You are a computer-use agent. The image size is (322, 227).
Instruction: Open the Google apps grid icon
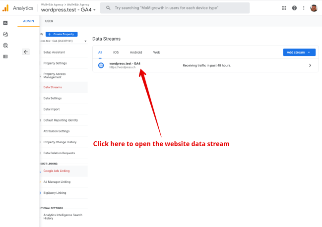[284, 8]
